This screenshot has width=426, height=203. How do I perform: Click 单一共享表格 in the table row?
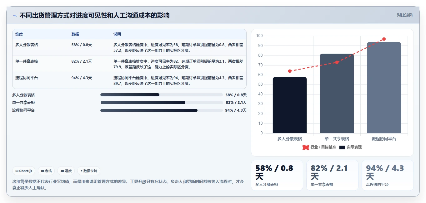point(27,61)
